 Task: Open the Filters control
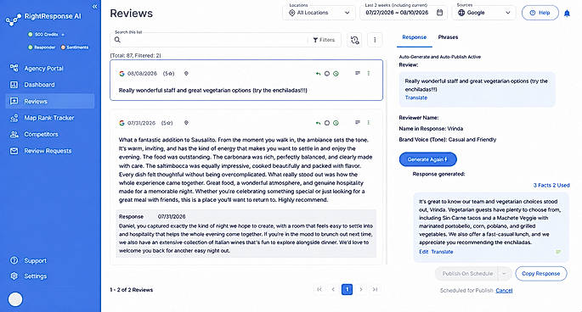(x=324, y=40)
